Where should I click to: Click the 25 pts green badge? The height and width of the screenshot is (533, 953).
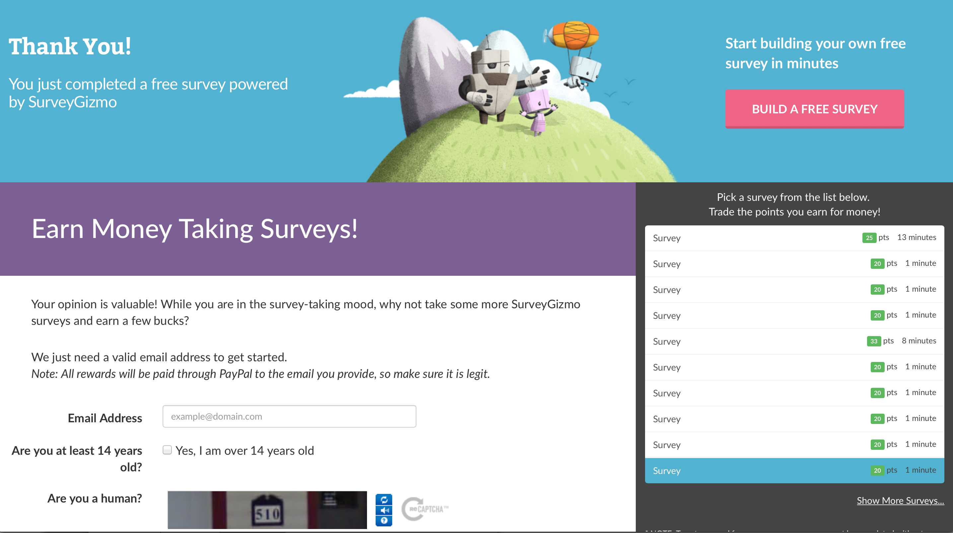(x=869, y=238)
